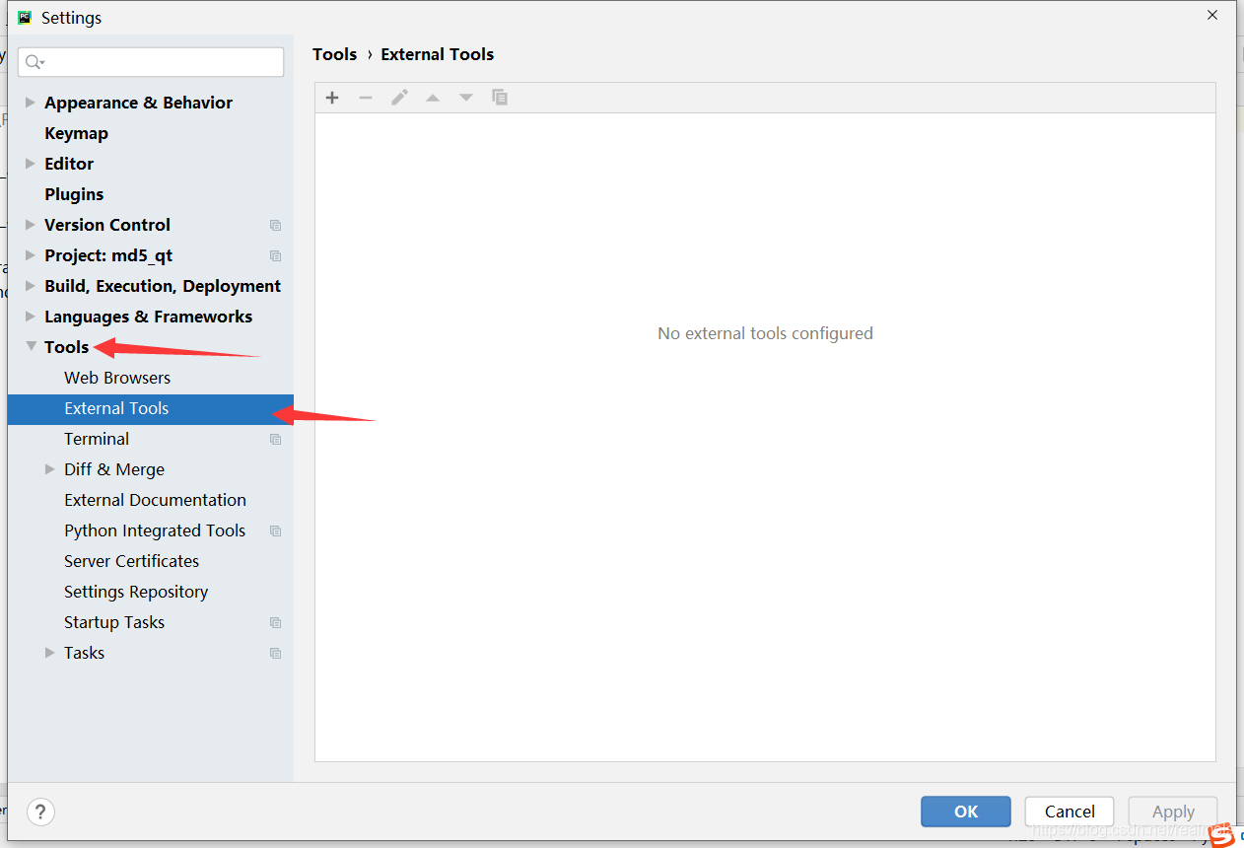Select Web Browsers under Tools
Viewport: 1244px width, 848px height.
(117, 378)
